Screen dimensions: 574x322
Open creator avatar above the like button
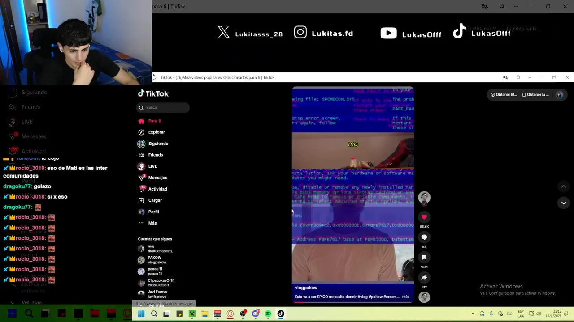pos(424,197)
